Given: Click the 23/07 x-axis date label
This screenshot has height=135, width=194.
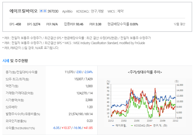Looking at the screenshot, I should (150, 121).
